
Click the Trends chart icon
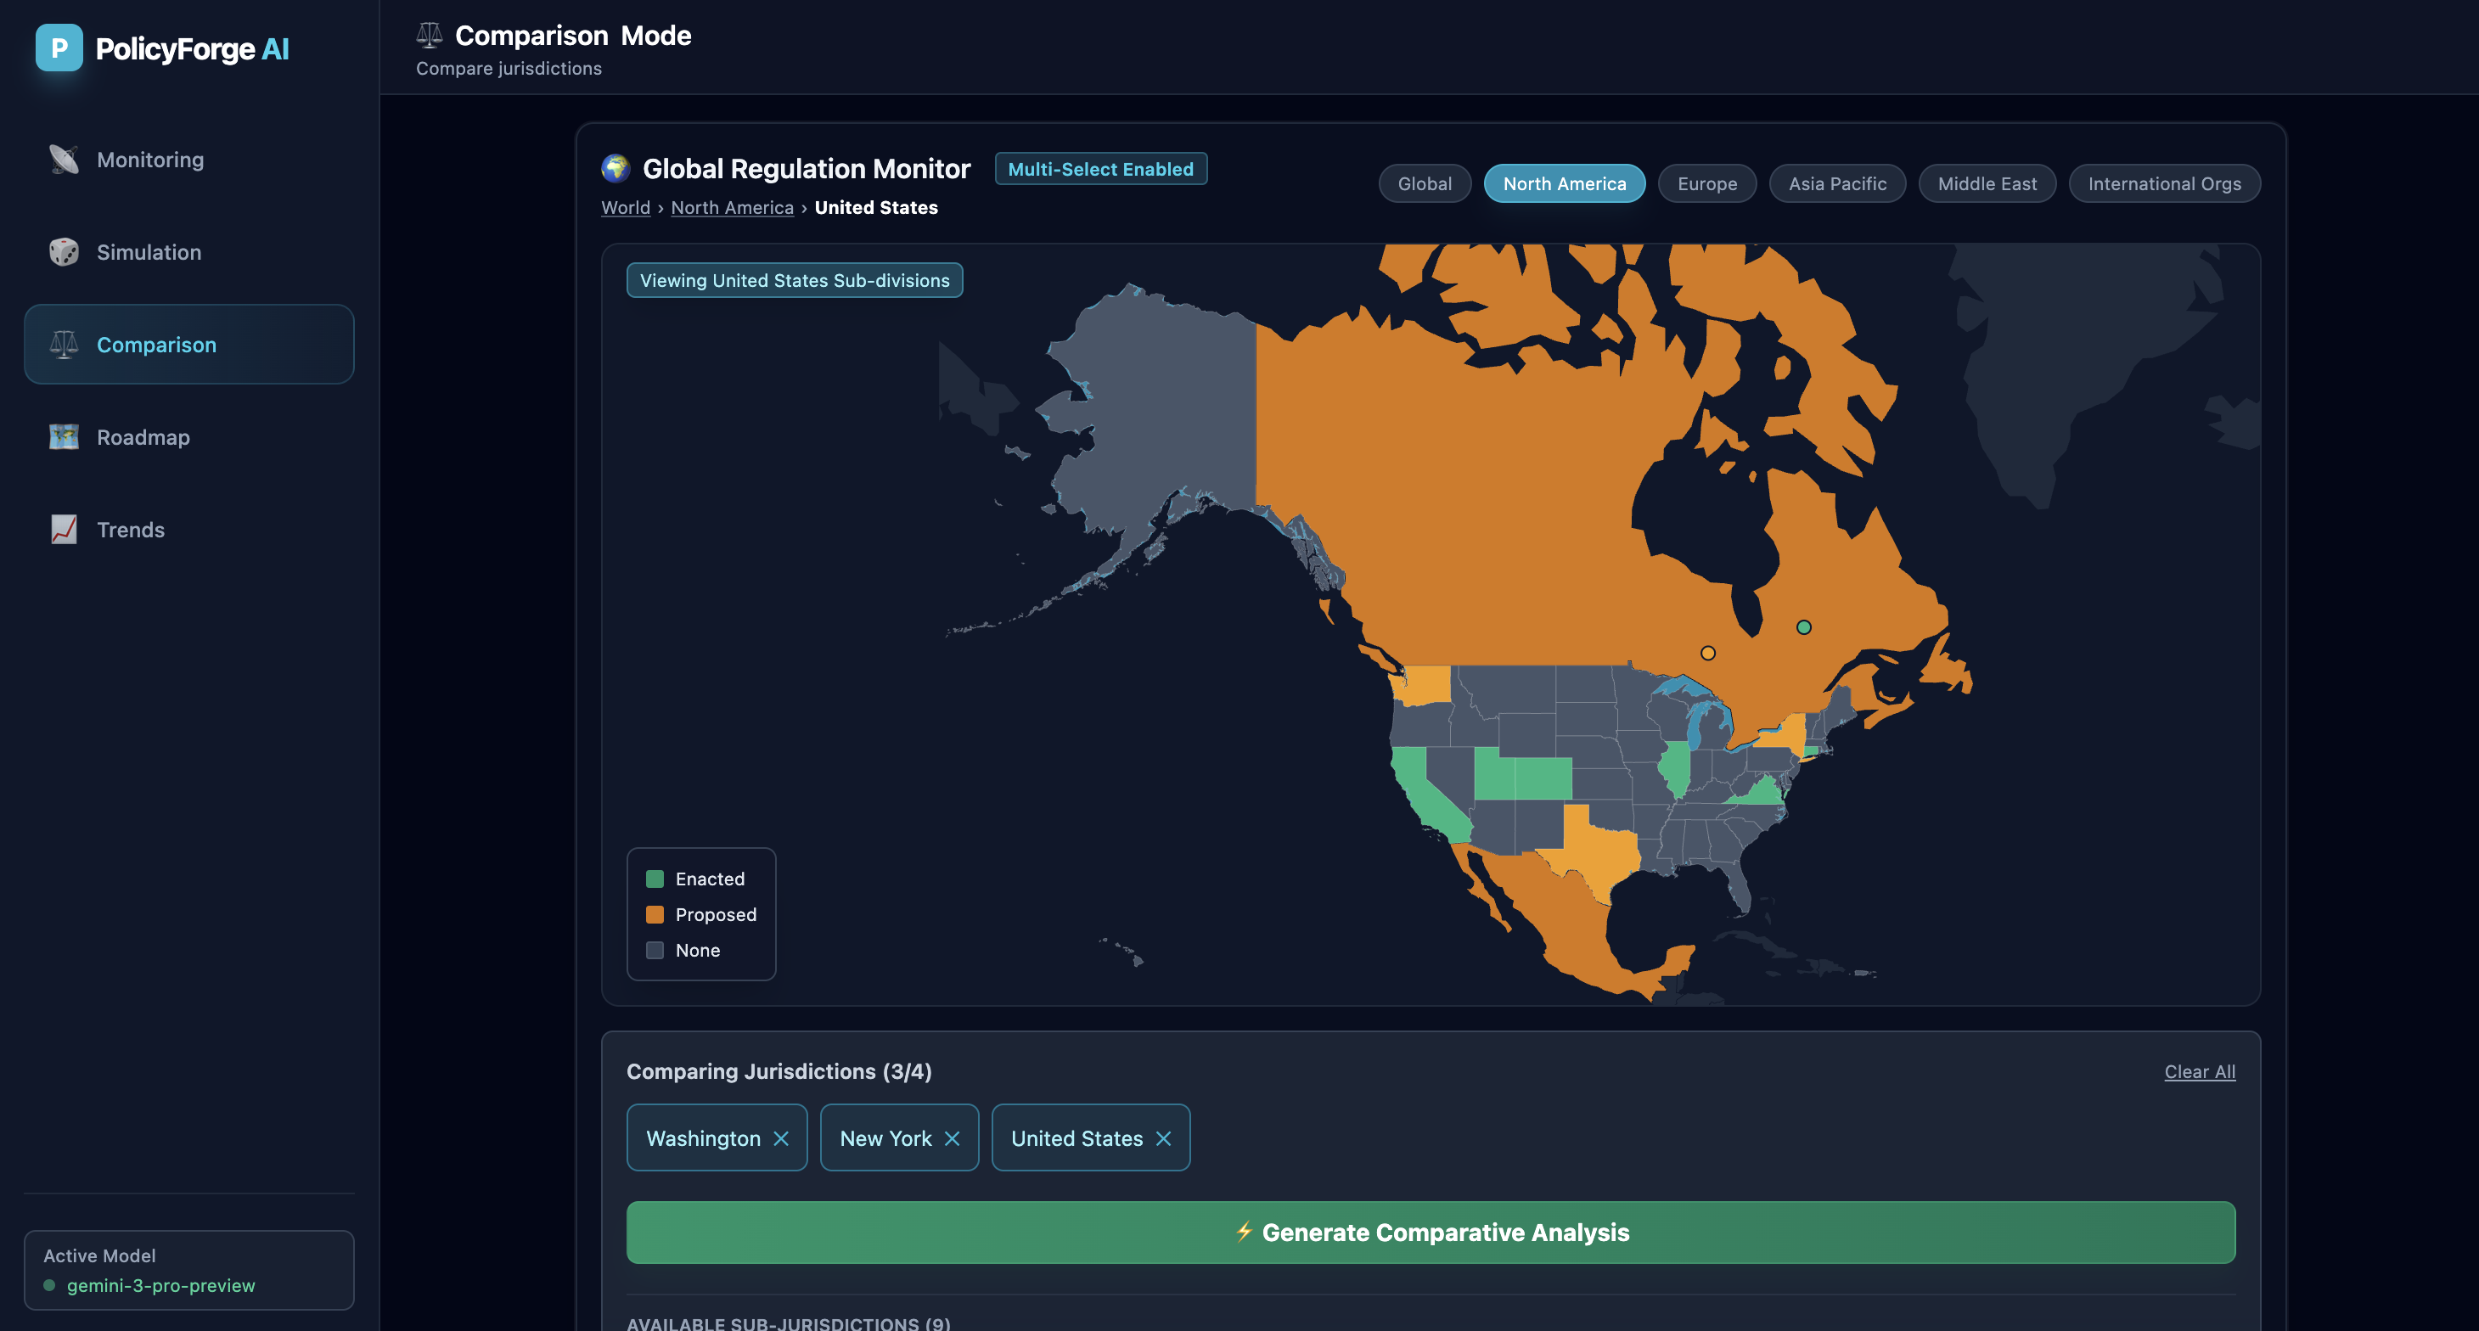pos(64,530)
